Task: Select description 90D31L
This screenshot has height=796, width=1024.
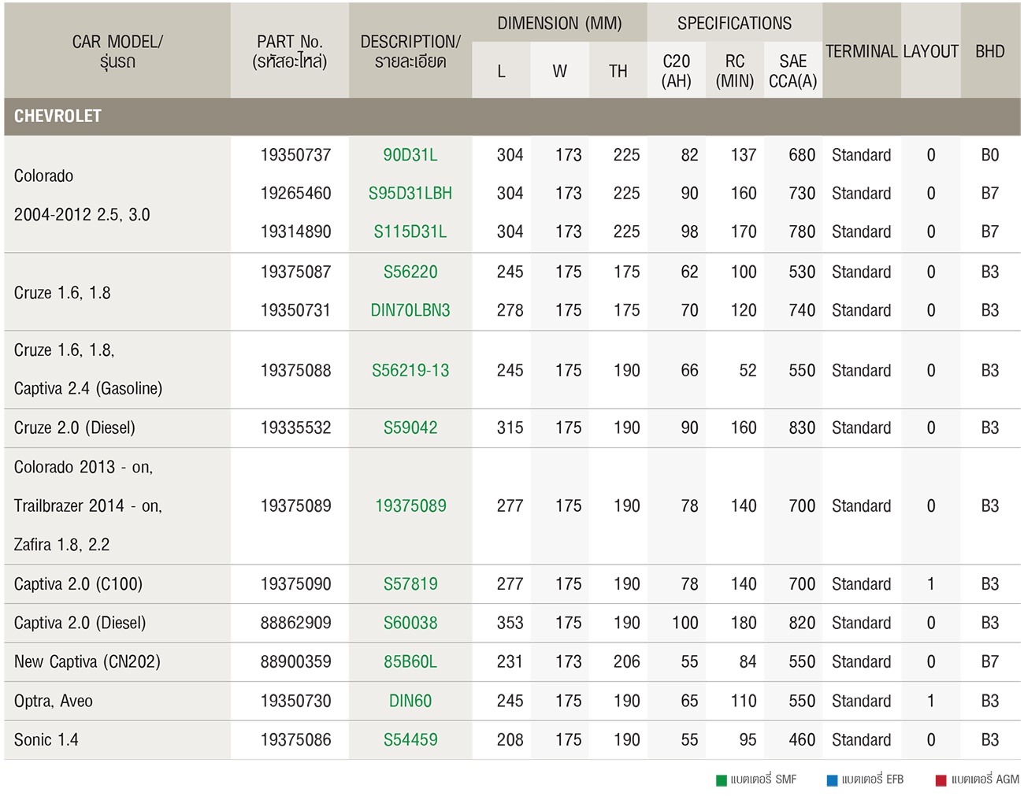Action: [x=410, y=155]
